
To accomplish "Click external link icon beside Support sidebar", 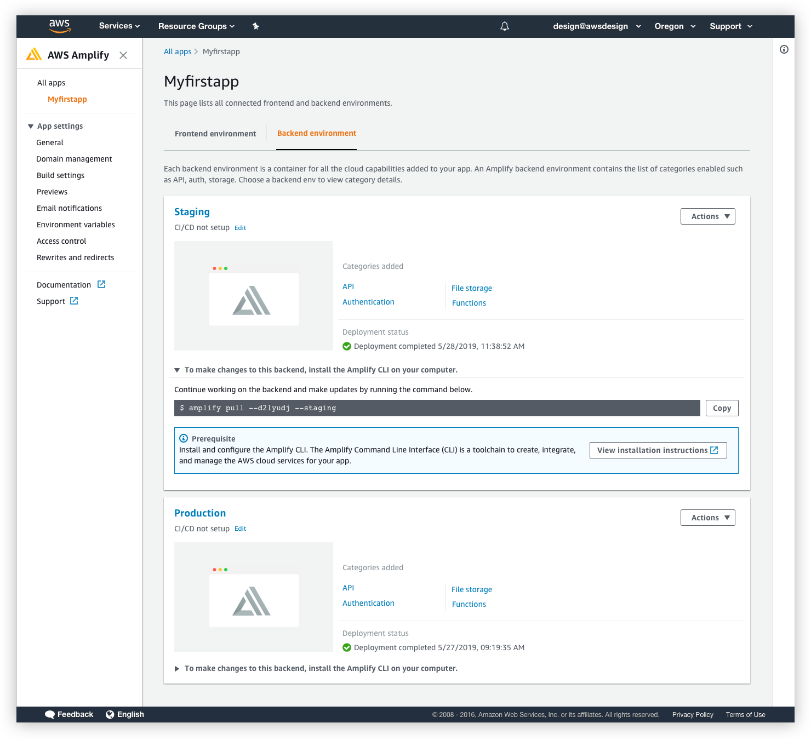I will tap(74, 301).
